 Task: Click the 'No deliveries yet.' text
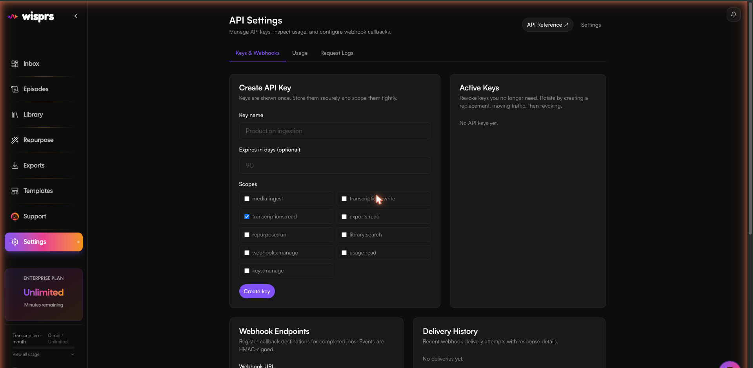tap(443, 359)
